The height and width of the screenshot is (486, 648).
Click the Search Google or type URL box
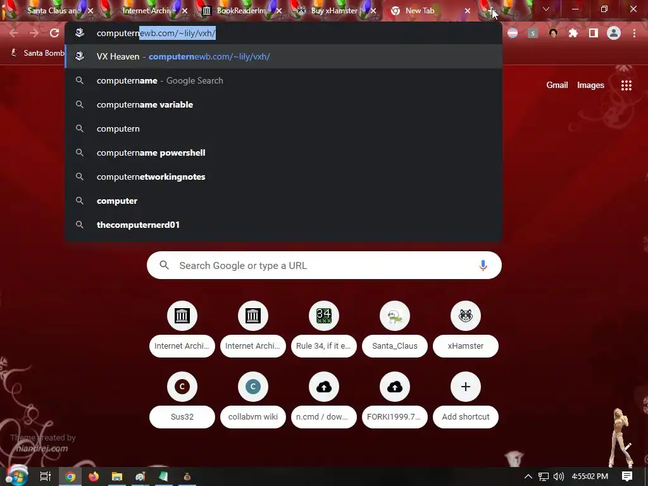tap(324, 265)
